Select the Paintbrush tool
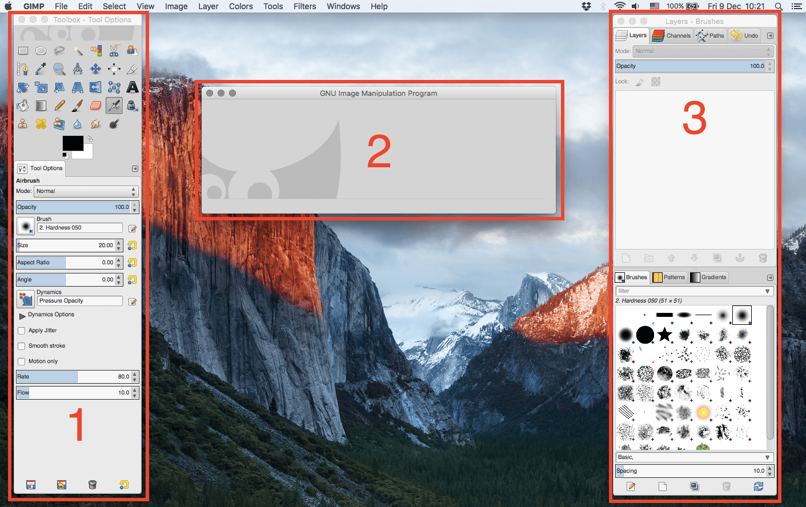This screenshot has height=507, width=806. click(78, 106)
